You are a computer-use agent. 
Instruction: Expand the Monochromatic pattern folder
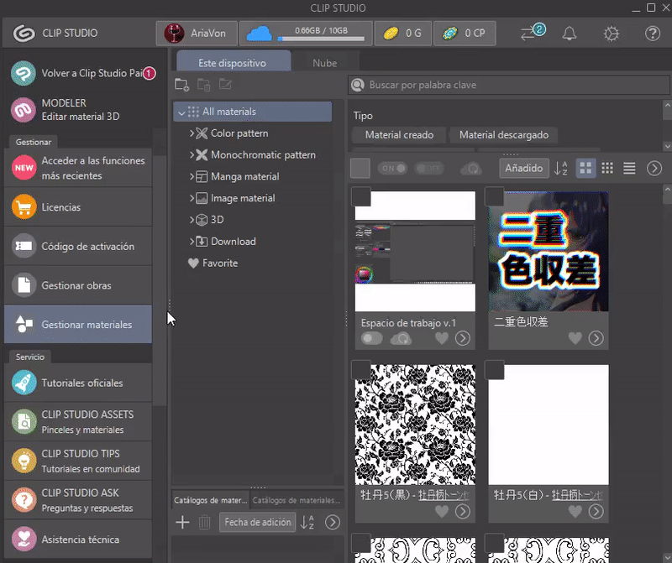point(192,154)
